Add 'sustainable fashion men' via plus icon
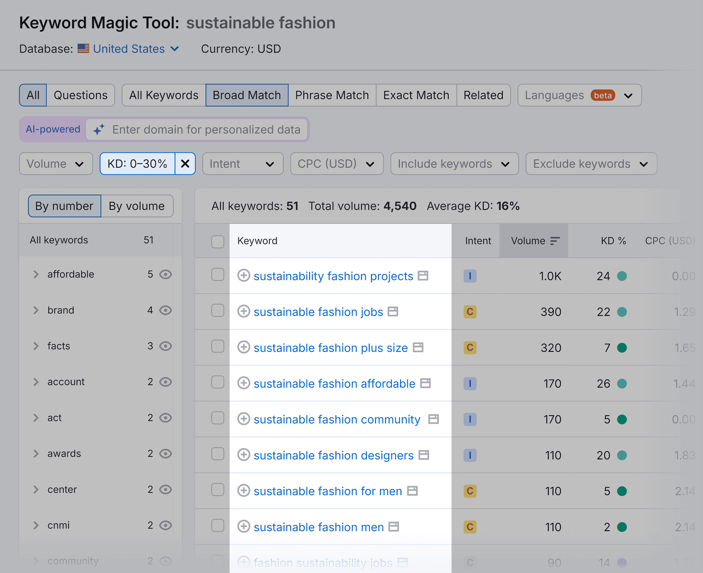 tap(244, 527)
